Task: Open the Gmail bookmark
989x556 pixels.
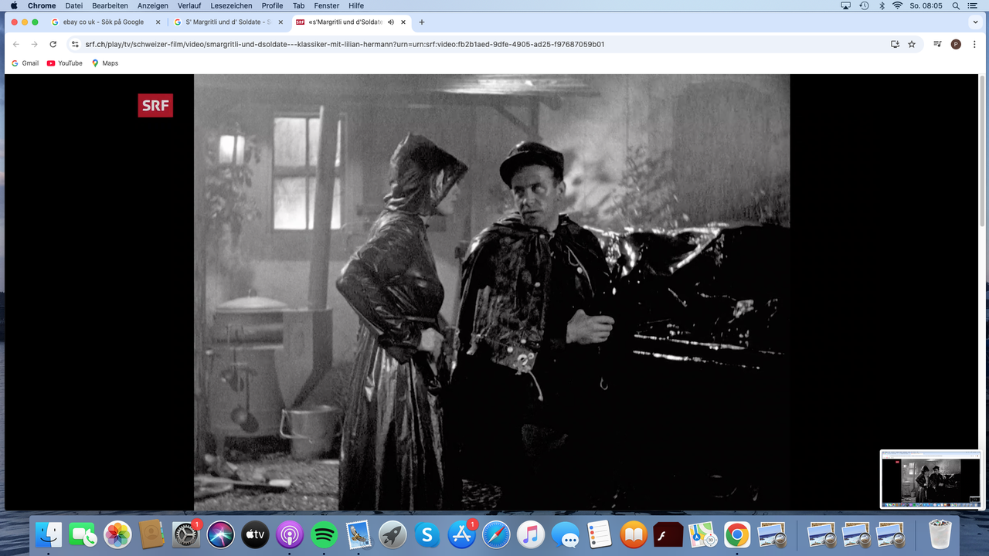Action: pos(25,63)
